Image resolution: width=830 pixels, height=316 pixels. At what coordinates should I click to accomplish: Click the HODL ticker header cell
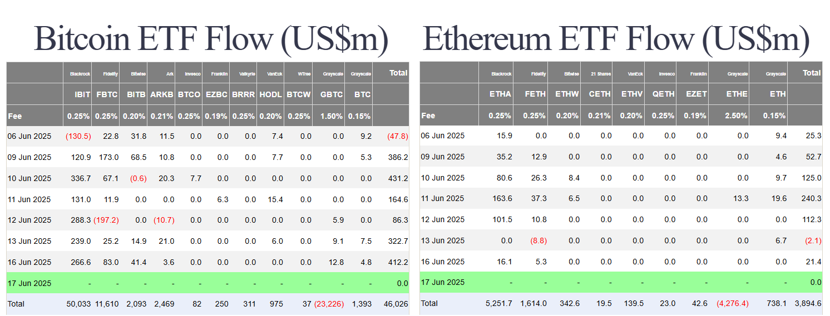271,94
